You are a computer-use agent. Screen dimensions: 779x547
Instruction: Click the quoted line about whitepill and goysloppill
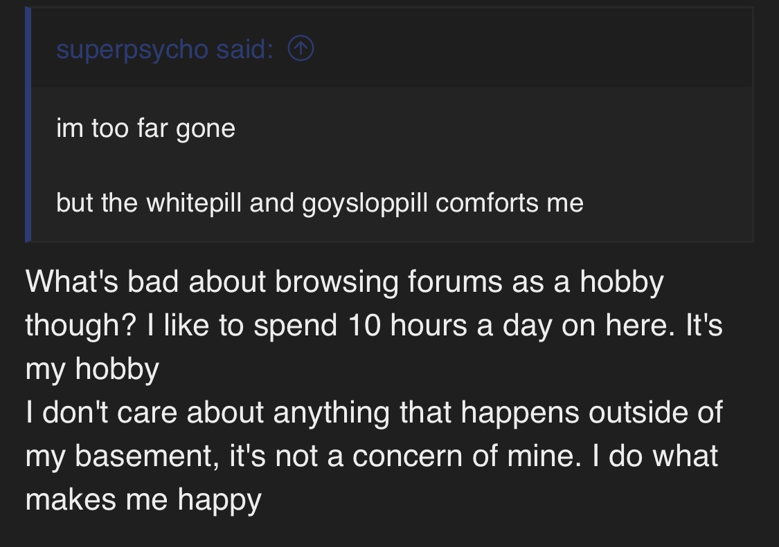click(320, 203)
